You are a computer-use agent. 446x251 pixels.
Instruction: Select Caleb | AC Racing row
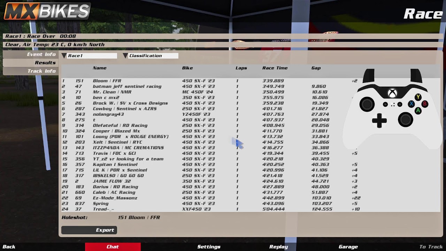pyautogui.click(x=251, y=192)
